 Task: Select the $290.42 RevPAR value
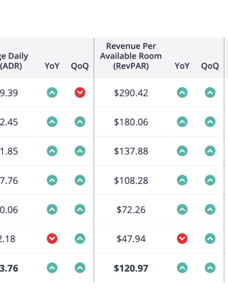pos(131,93)
